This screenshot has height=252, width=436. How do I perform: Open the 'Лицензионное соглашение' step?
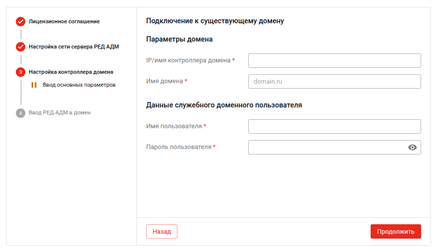pyautogui.click(x=64, y=22)
